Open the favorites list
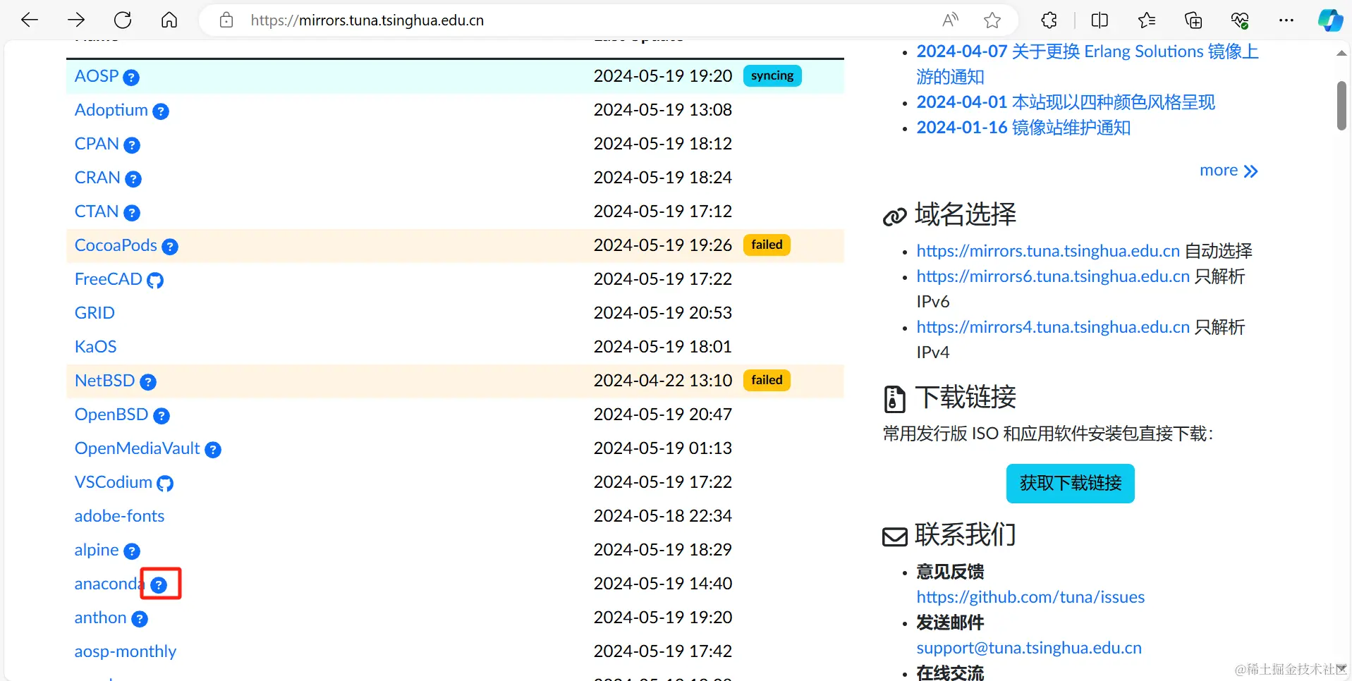 coord(1147,20)
